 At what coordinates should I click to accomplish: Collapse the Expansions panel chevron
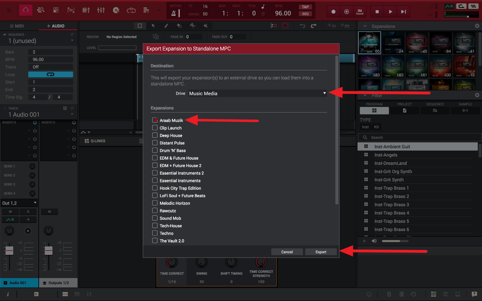coord(365,26)
